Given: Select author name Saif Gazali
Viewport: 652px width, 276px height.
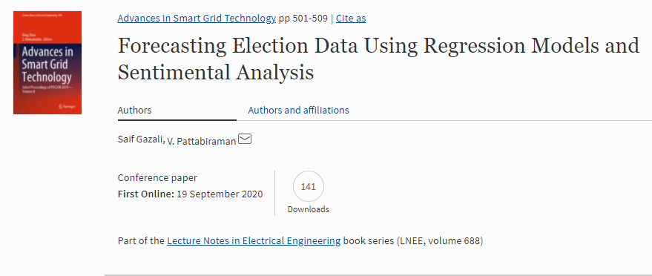Looking at the screenshot, I should tap(141, 139).
